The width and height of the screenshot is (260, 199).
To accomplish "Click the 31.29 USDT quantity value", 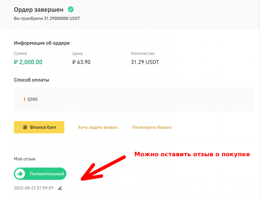I will tap(145, 62).
